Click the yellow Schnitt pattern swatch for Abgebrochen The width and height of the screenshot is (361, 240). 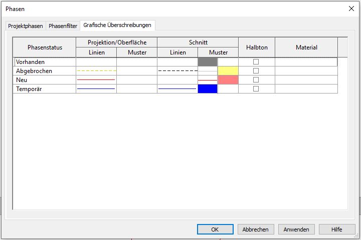point(228,71)
